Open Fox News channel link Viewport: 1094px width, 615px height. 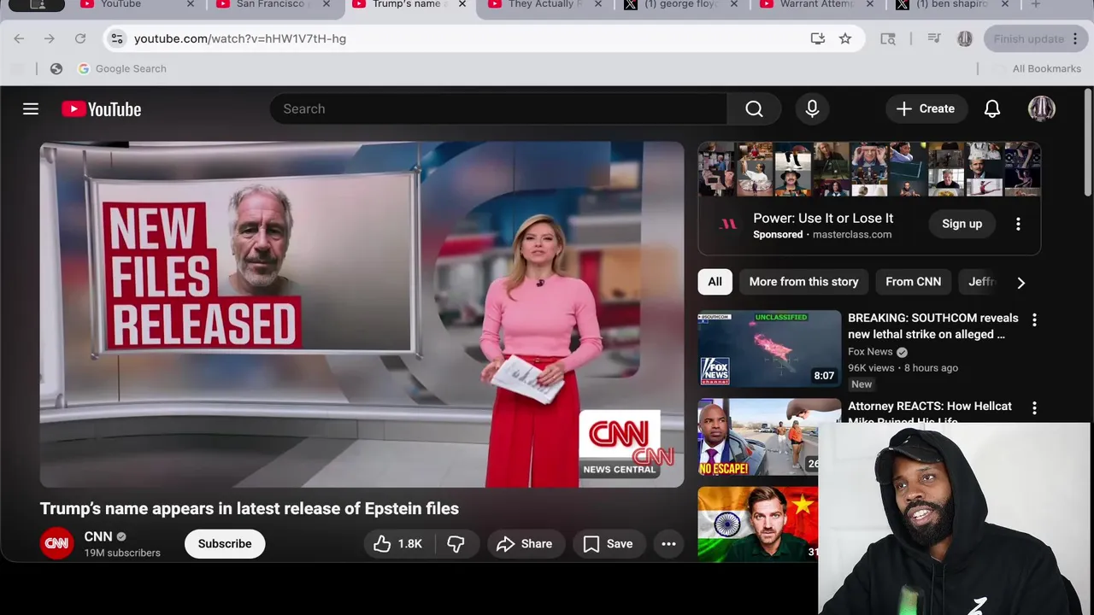tap(870, 352)
